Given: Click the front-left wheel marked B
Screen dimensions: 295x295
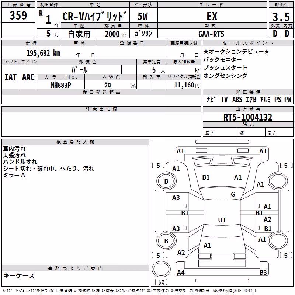Looking at the screenshot, I should coord(166,181).
